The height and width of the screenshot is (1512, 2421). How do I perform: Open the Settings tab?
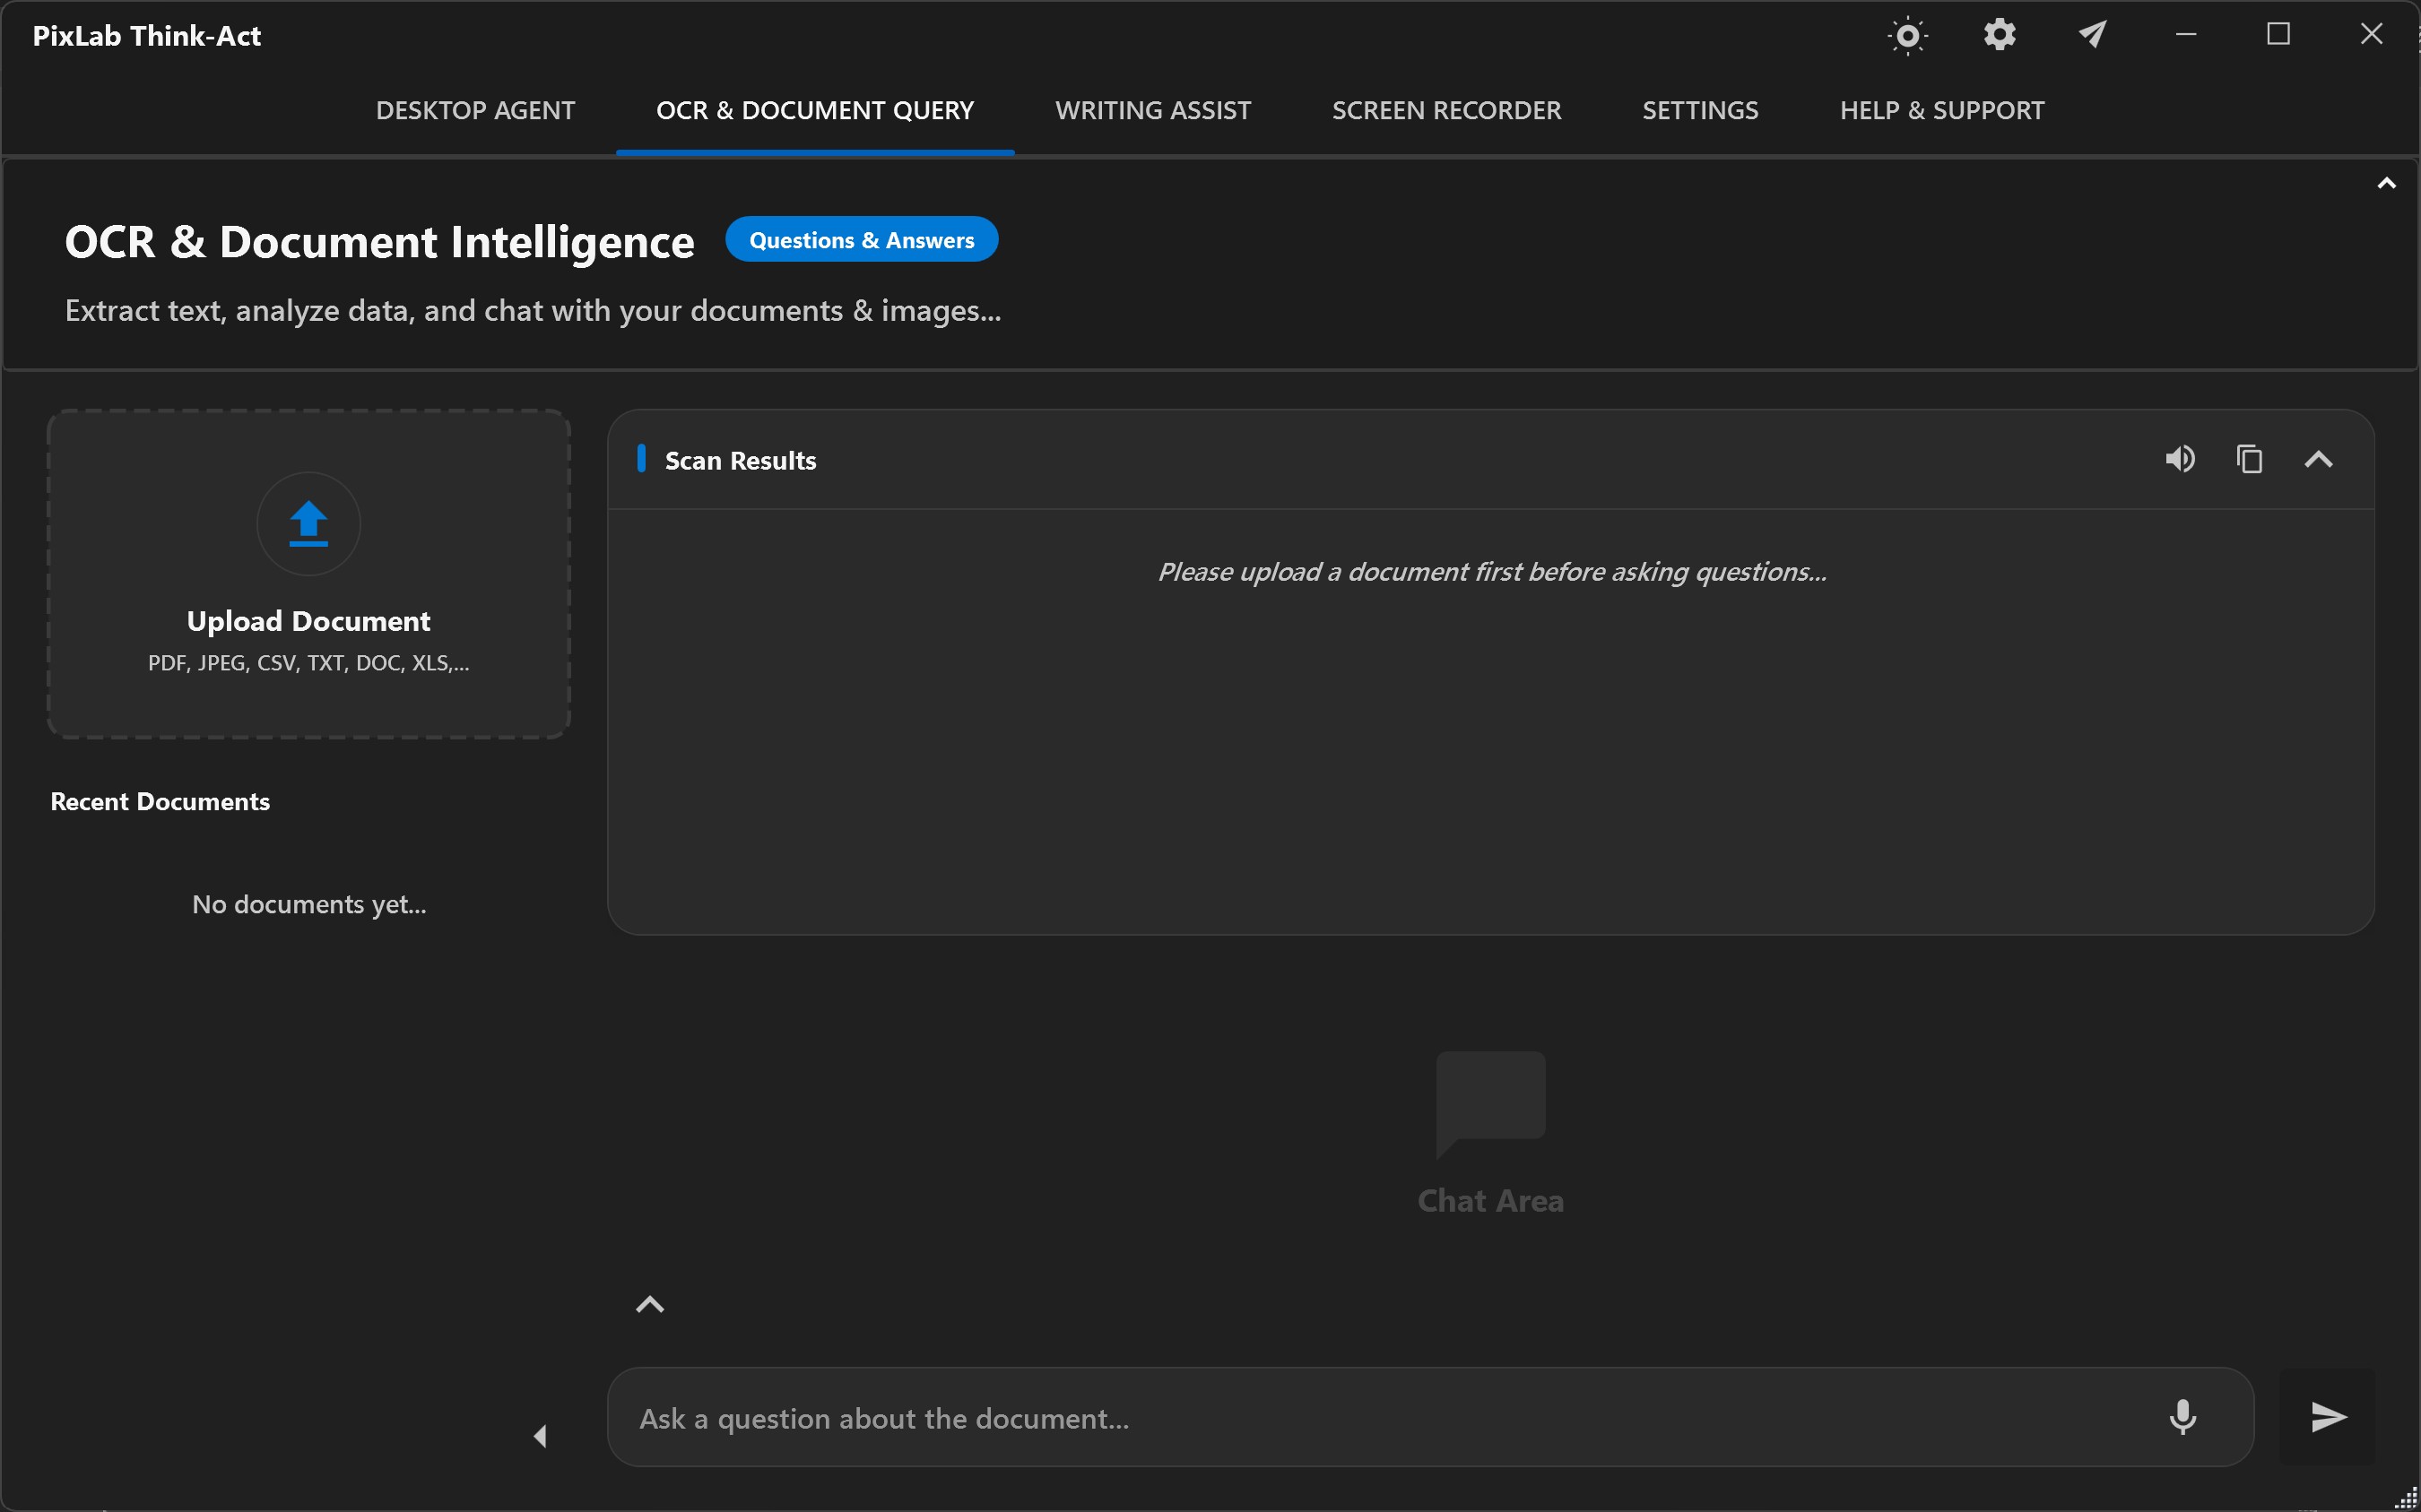pyautogui.click(x=1700, y=110)
